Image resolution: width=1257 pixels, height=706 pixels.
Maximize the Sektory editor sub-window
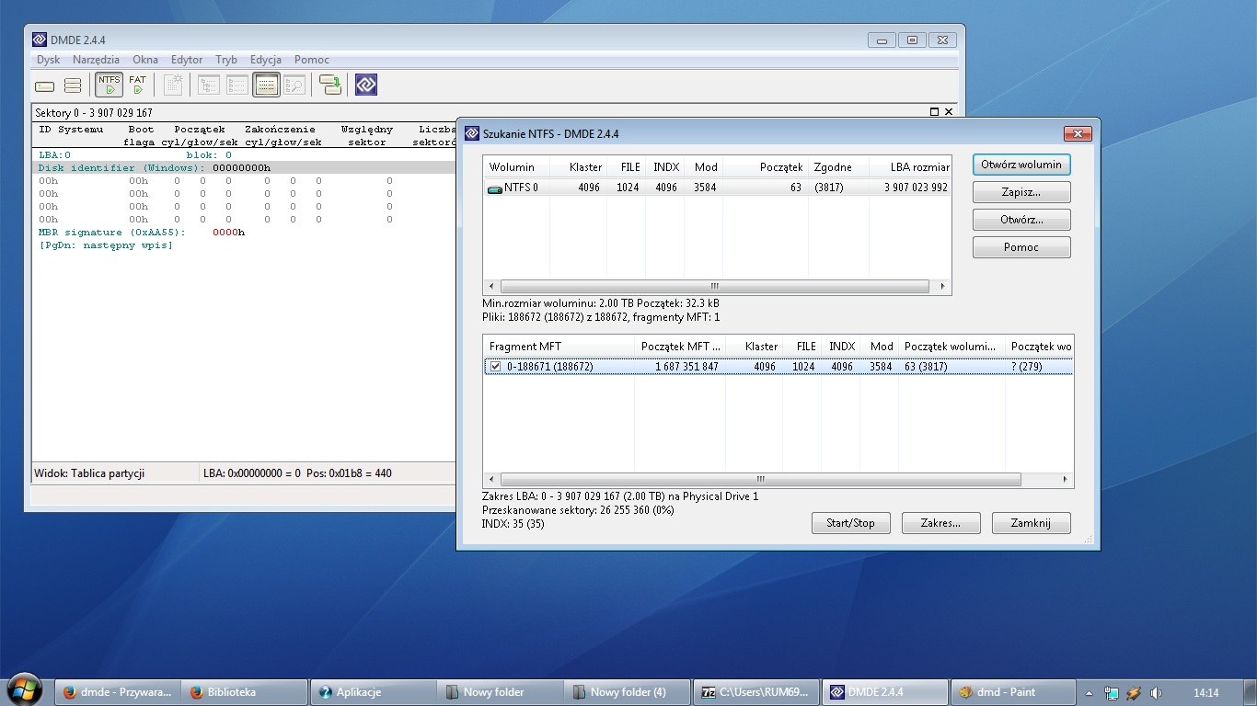(935, 112)
